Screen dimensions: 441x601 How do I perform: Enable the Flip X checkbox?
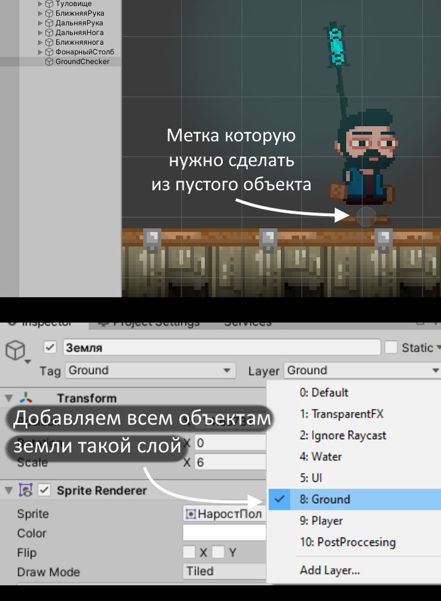[189, 552]
